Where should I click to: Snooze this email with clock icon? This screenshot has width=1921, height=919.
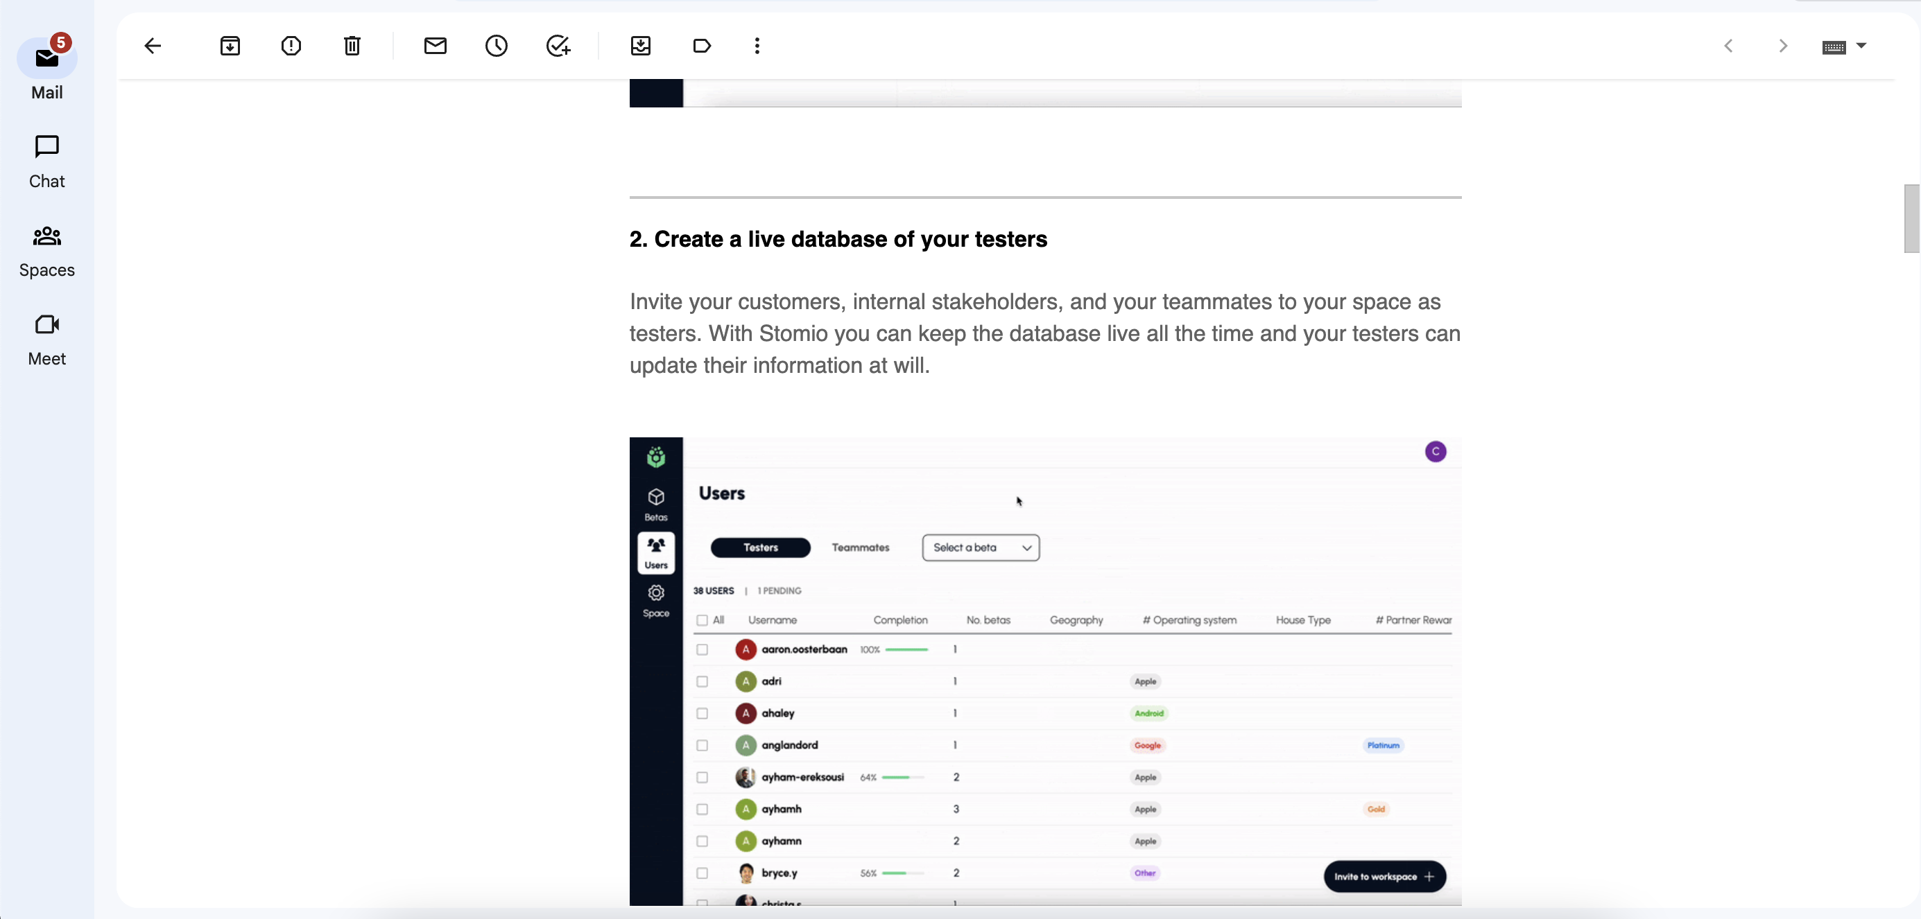[496, 46]
